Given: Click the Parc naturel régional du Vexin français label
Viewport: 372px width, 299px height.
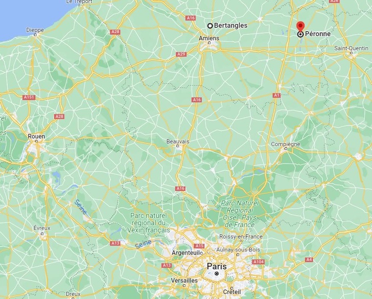Looking at the screenshot, I should coord(148,223).
